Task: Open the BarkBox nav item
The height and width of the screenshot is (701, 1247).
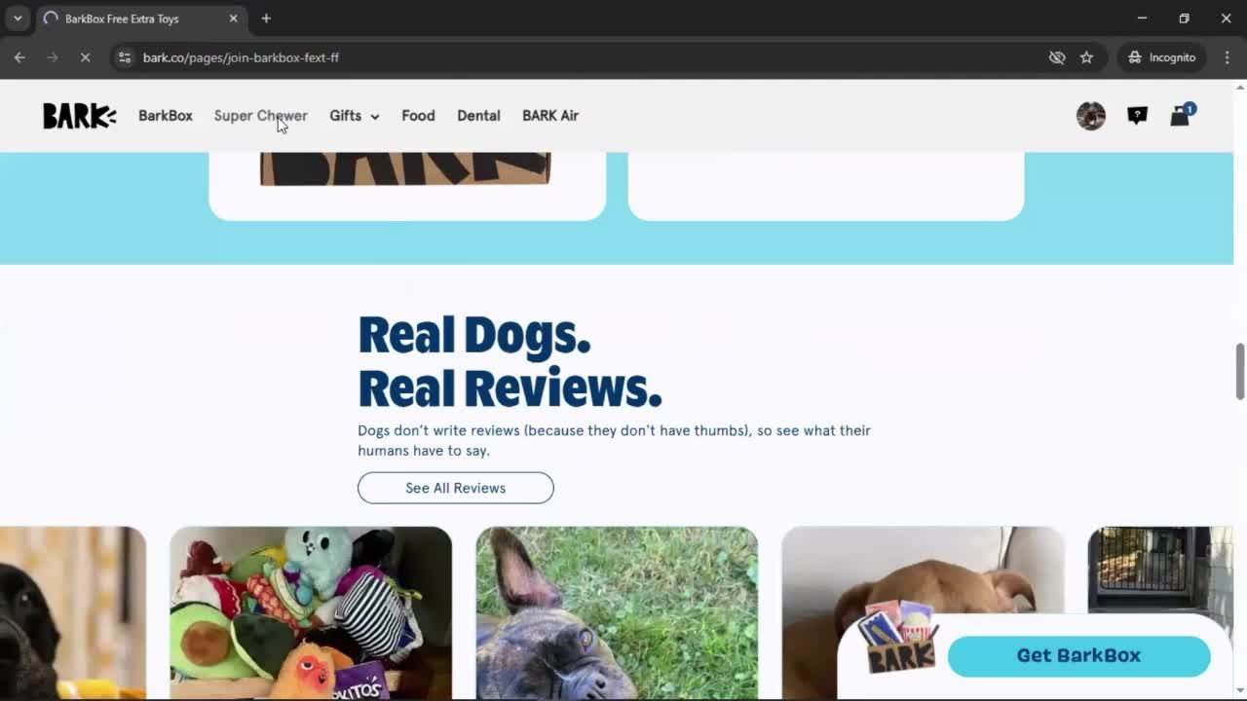Action: (x=166, y=116)
